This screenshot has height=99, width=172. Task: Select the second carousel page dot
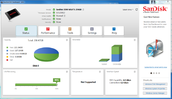click(154, 73)
